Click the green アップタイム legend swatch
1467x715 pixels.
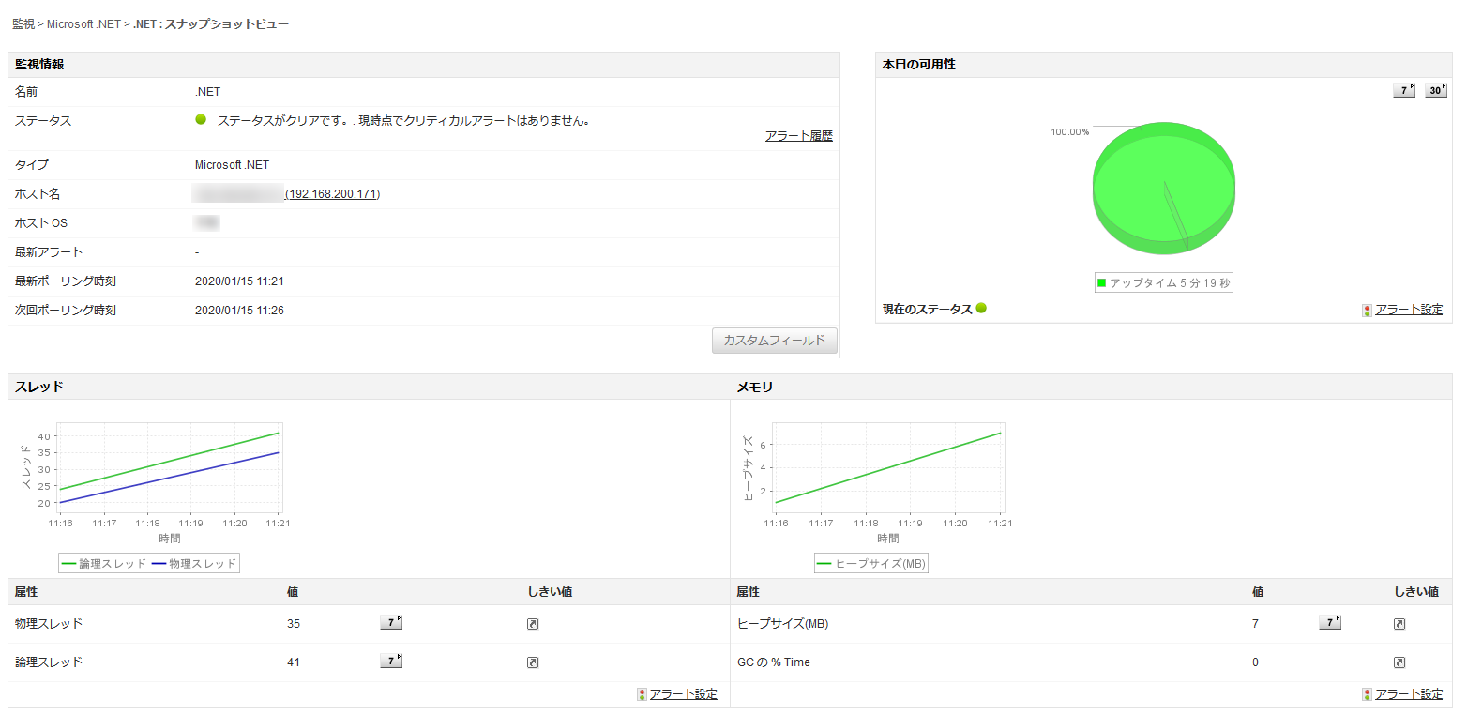point(1102,283)
